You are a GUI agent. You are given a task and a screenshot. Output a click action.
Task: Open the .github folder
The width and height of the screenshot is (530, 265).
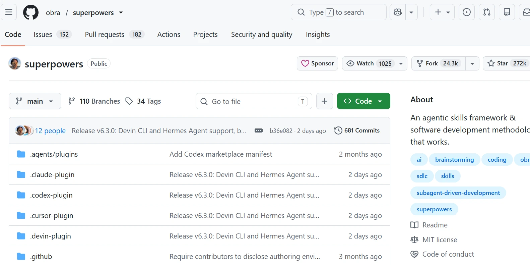click(41, 257)
